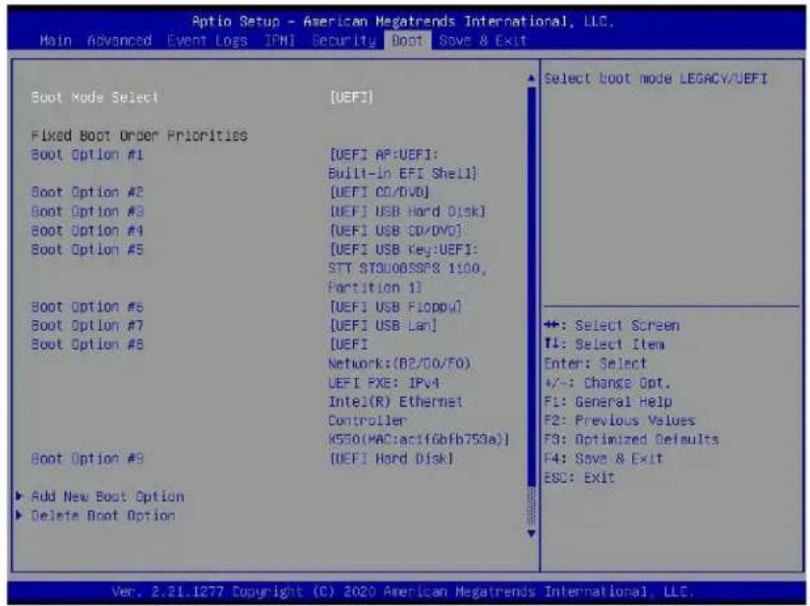The image size is (810, 606).
Task: Open Boot Option #6 UEFI USB Floppy value
Action: 395,306
